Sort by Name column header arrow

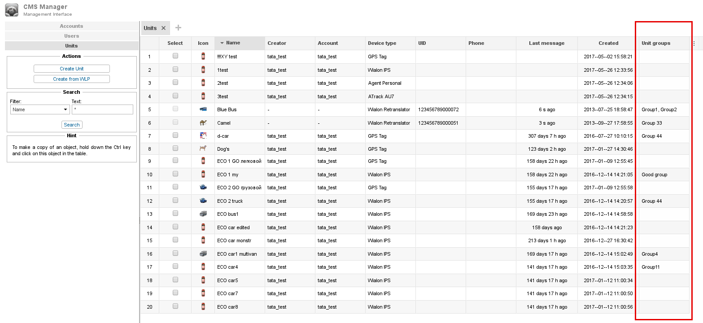(222, 43)
